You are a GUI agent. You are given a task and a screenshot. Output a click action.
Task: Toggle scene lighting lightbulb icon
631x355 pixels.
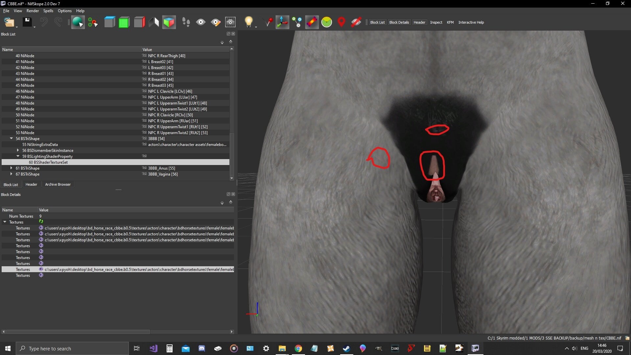[x=249, y=22]
